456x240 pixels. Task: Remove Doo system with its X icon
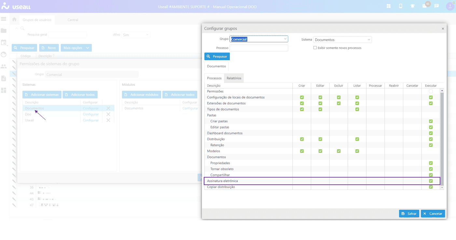[x=108, y=114]
